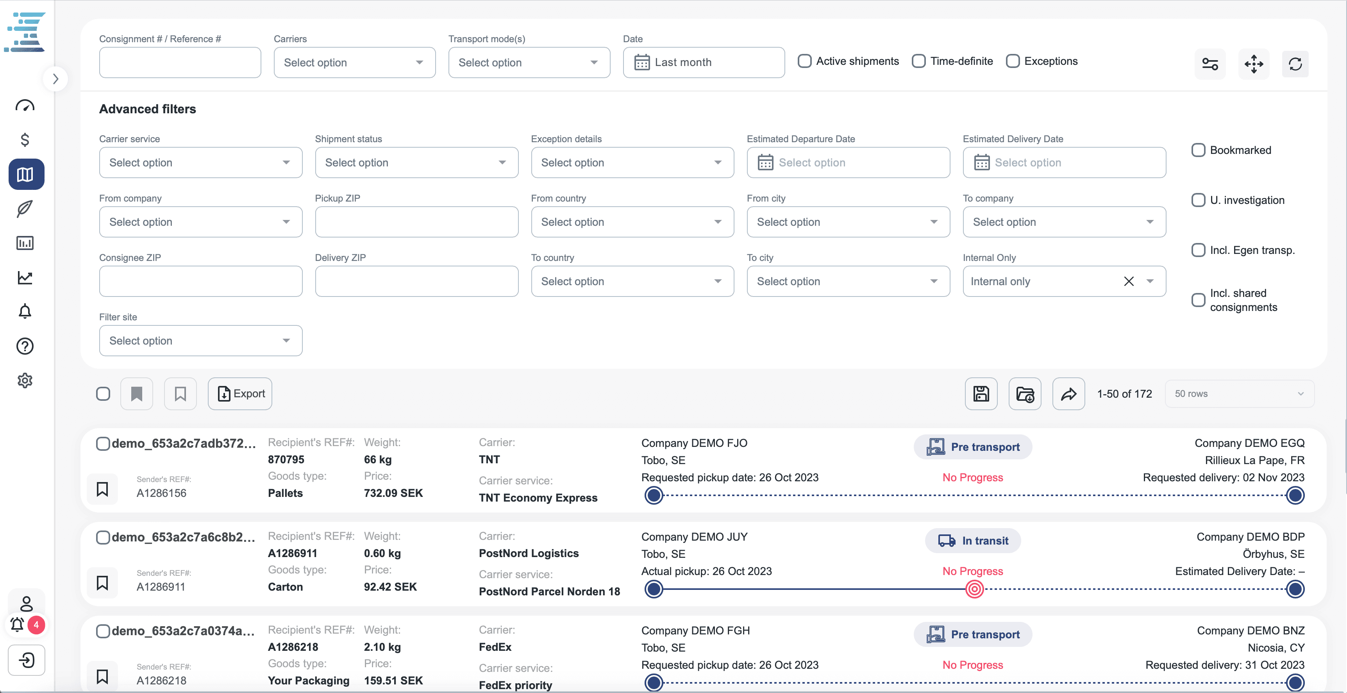Click the share arrow icon
Image resolution: width=1347 pixels, height=693 pixels.
pyautogui.click(x=1068, y=394)
